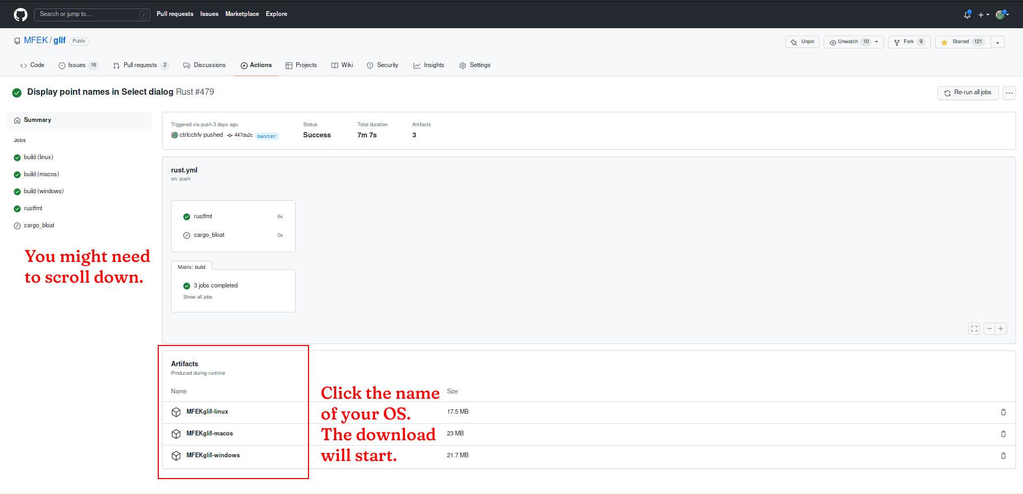This screenshot has height=494, width=1023.
Task: Switch to the repository Pull requests tab
Action: [x=141, y=65]
